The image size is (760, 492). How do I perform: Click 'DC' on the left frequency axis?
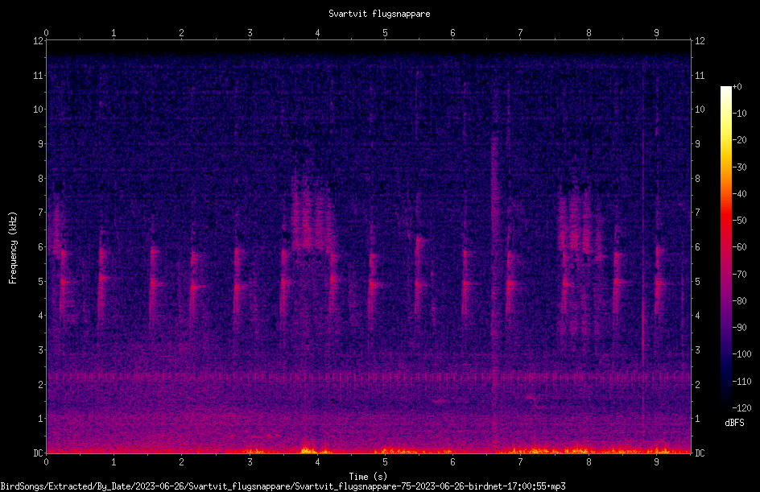point(38,453)
